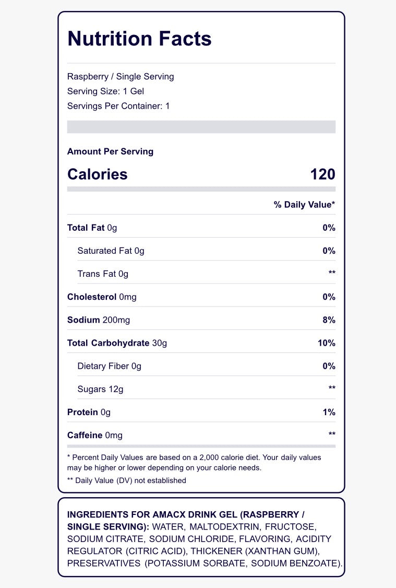
Task: Click the Percent Daily Values footnote
Action: coord(194,462)
